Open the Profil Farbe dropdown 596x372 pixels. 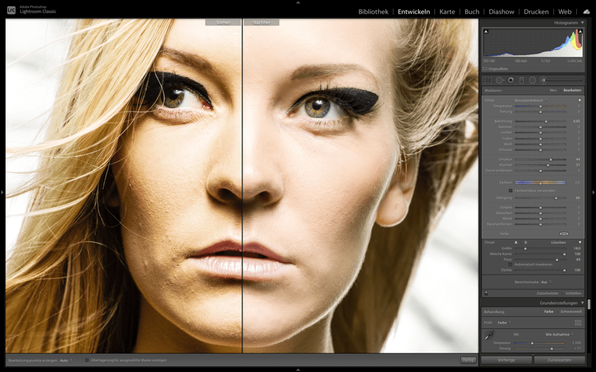point(504,323)
